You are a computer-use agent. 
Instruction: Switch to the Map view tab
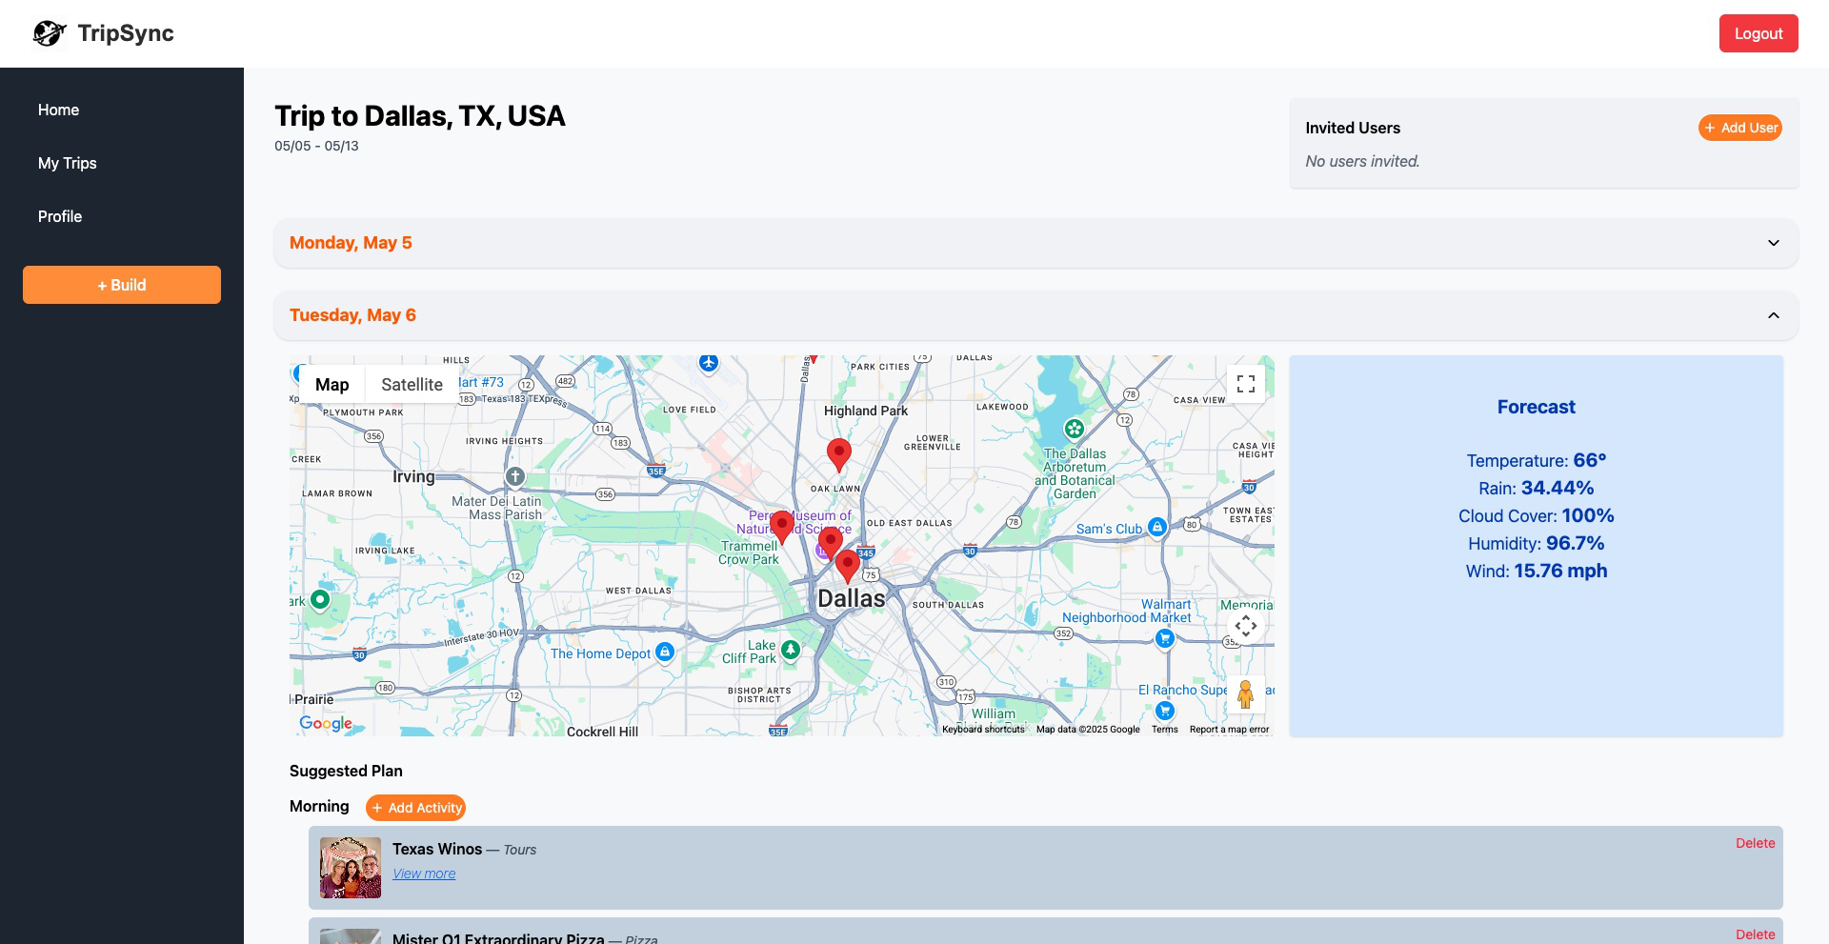(x=332, y=385)
